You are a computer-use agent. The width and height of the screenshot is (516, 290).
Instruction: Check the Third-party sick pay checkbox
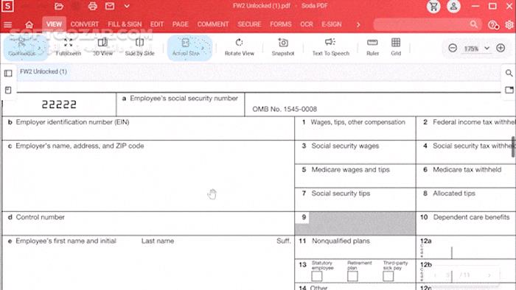[x=388, y=276]
